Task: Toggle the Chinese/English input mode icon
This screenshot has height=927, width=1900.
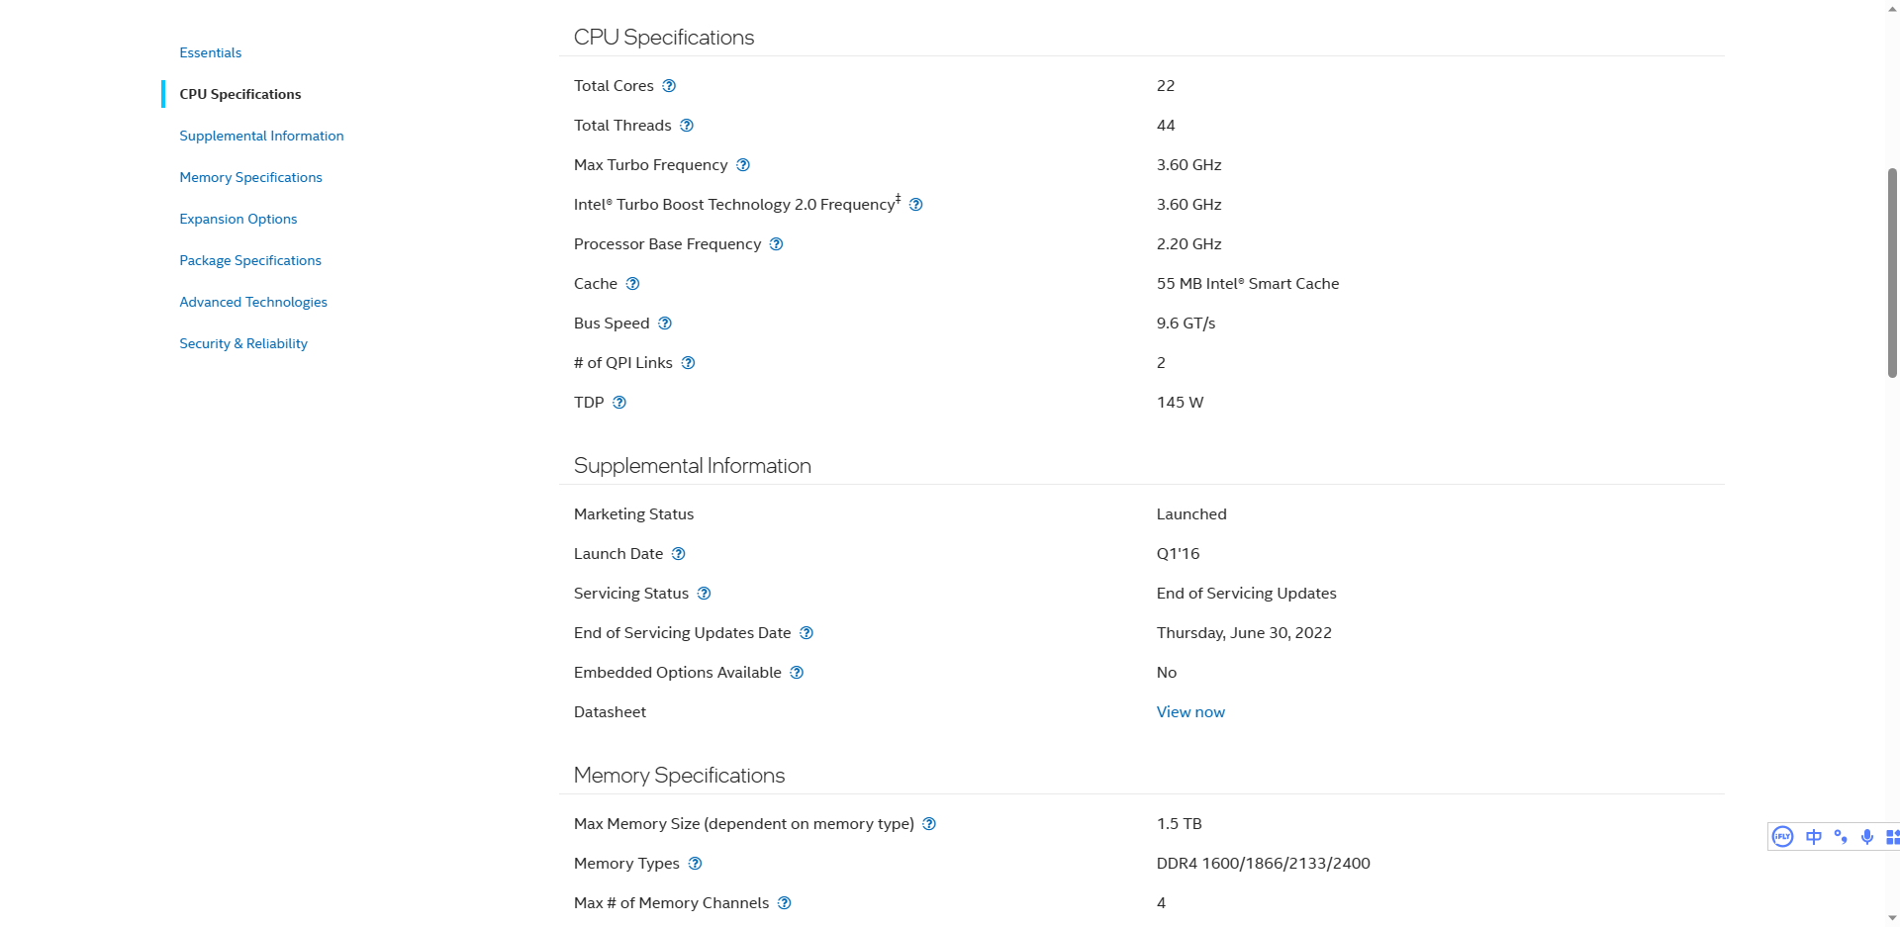Action: pyautogui.click(x=1814, y=837)
